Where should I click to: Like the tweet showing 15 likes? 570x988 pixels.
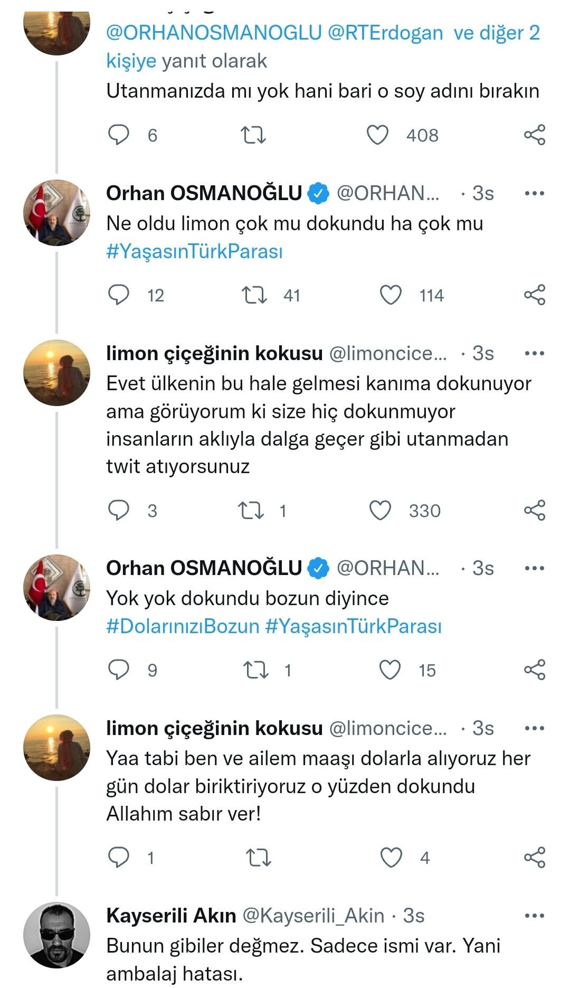click(391, 670)
